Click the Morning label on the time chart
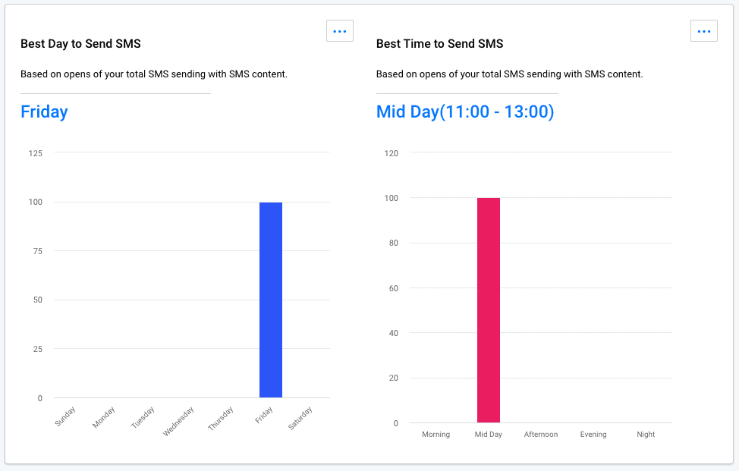 click(436, 434)
